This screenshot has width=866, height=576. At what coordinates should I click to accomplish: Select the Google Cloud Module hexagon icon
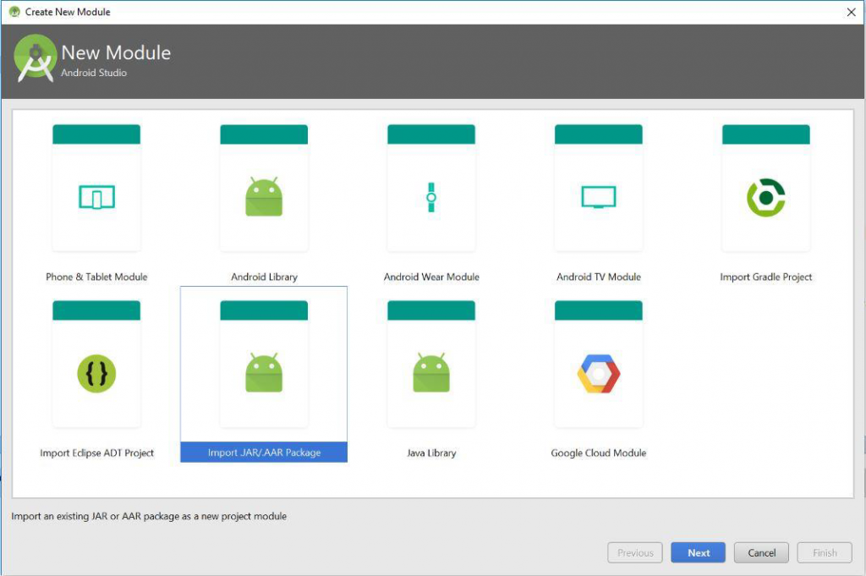tap(599, 374)
